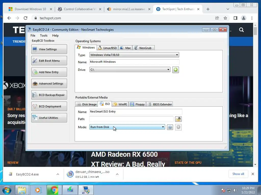
Task: Click the techspot.com address bar
Action: pos(123,18)
